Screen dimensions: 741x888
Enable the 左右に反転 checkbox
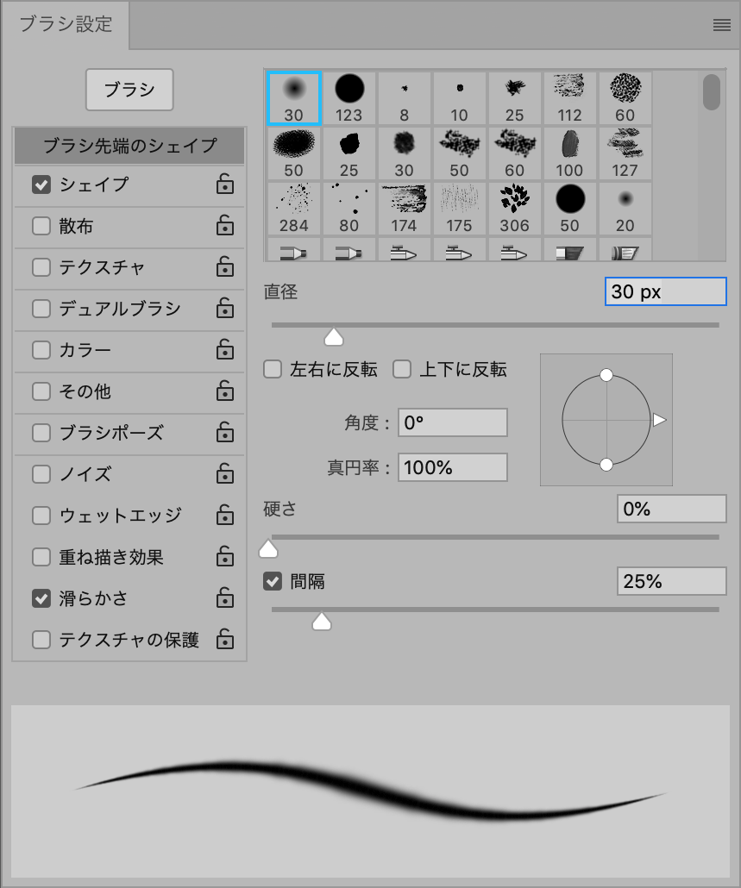tap(273, 370)
